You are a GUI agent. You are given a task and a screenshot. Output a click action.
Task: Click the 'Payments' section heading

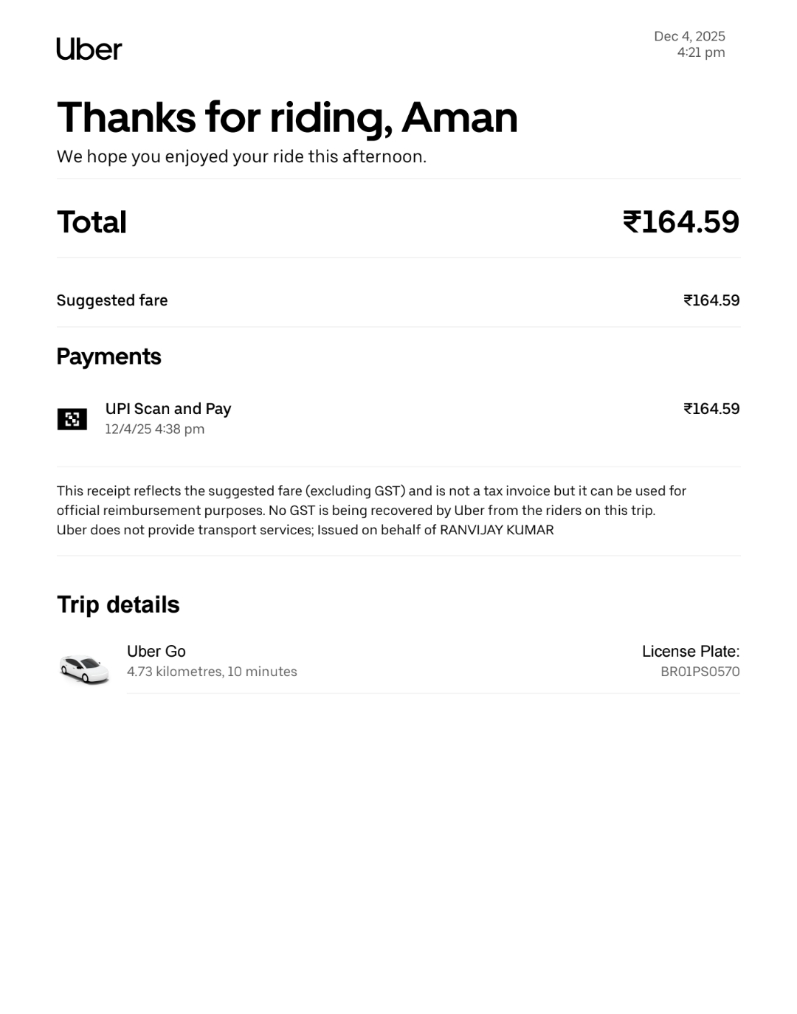pos(108,356)
